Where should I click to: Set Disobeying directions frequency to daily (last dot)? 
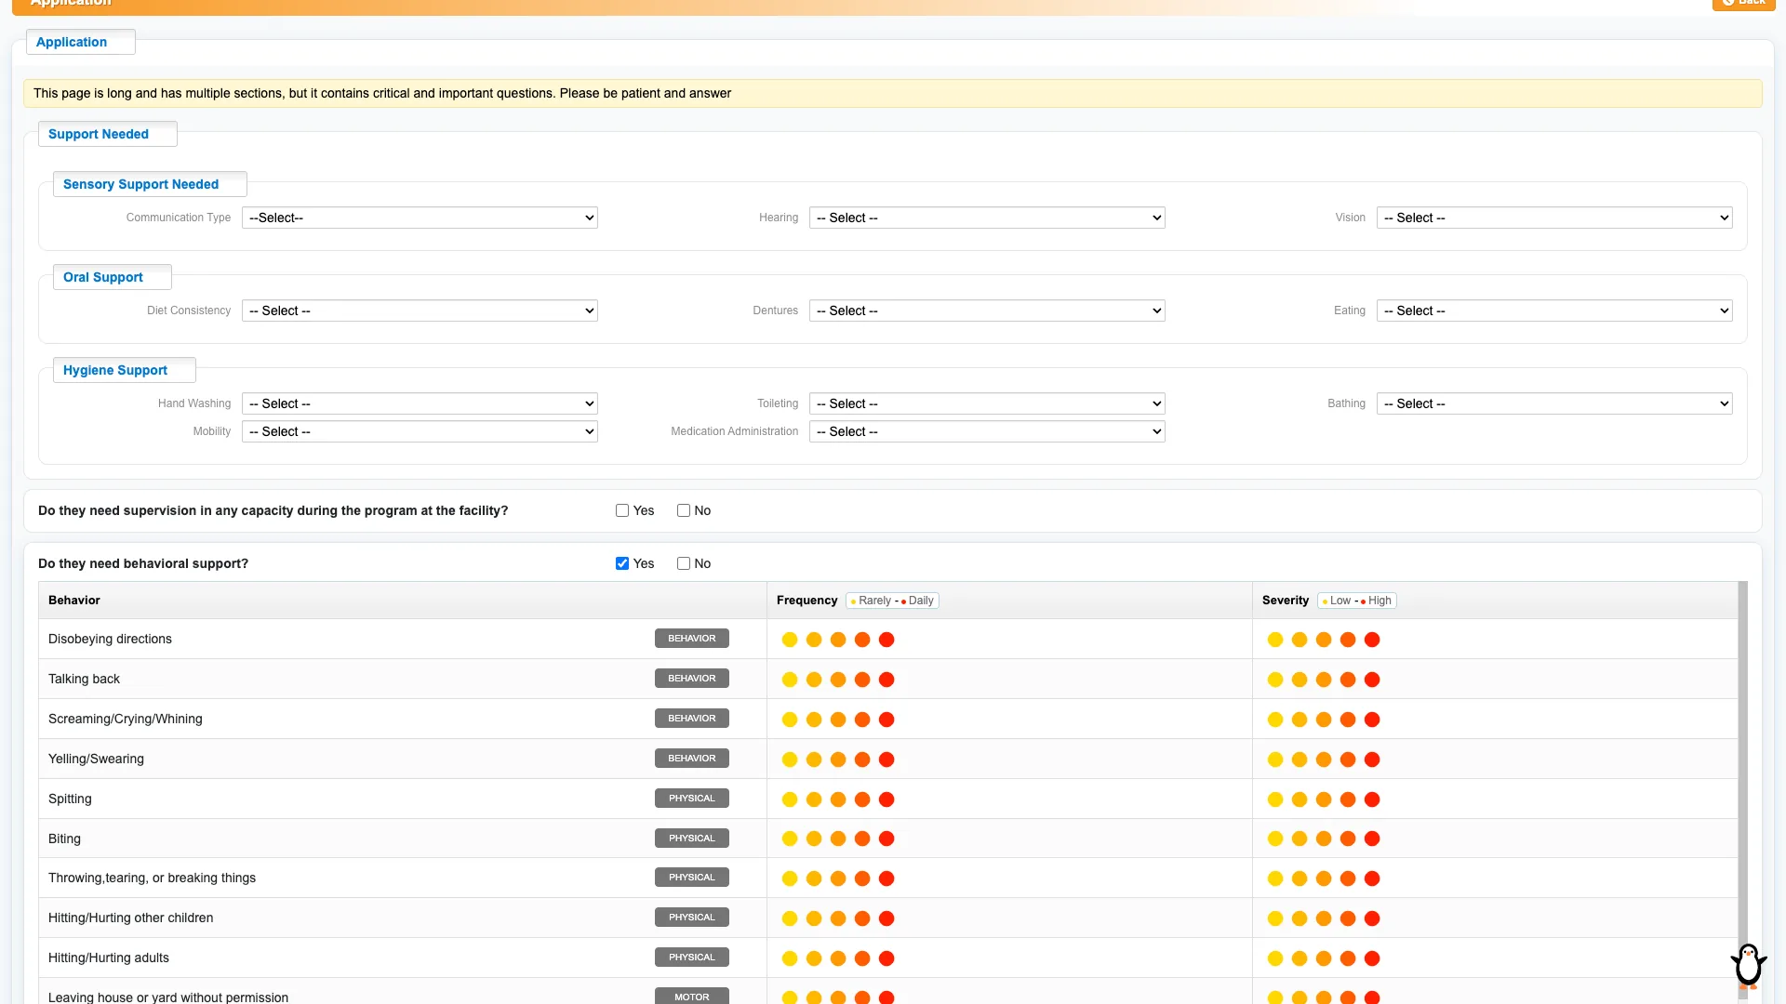pyautogui.click(x=886, y=640)
